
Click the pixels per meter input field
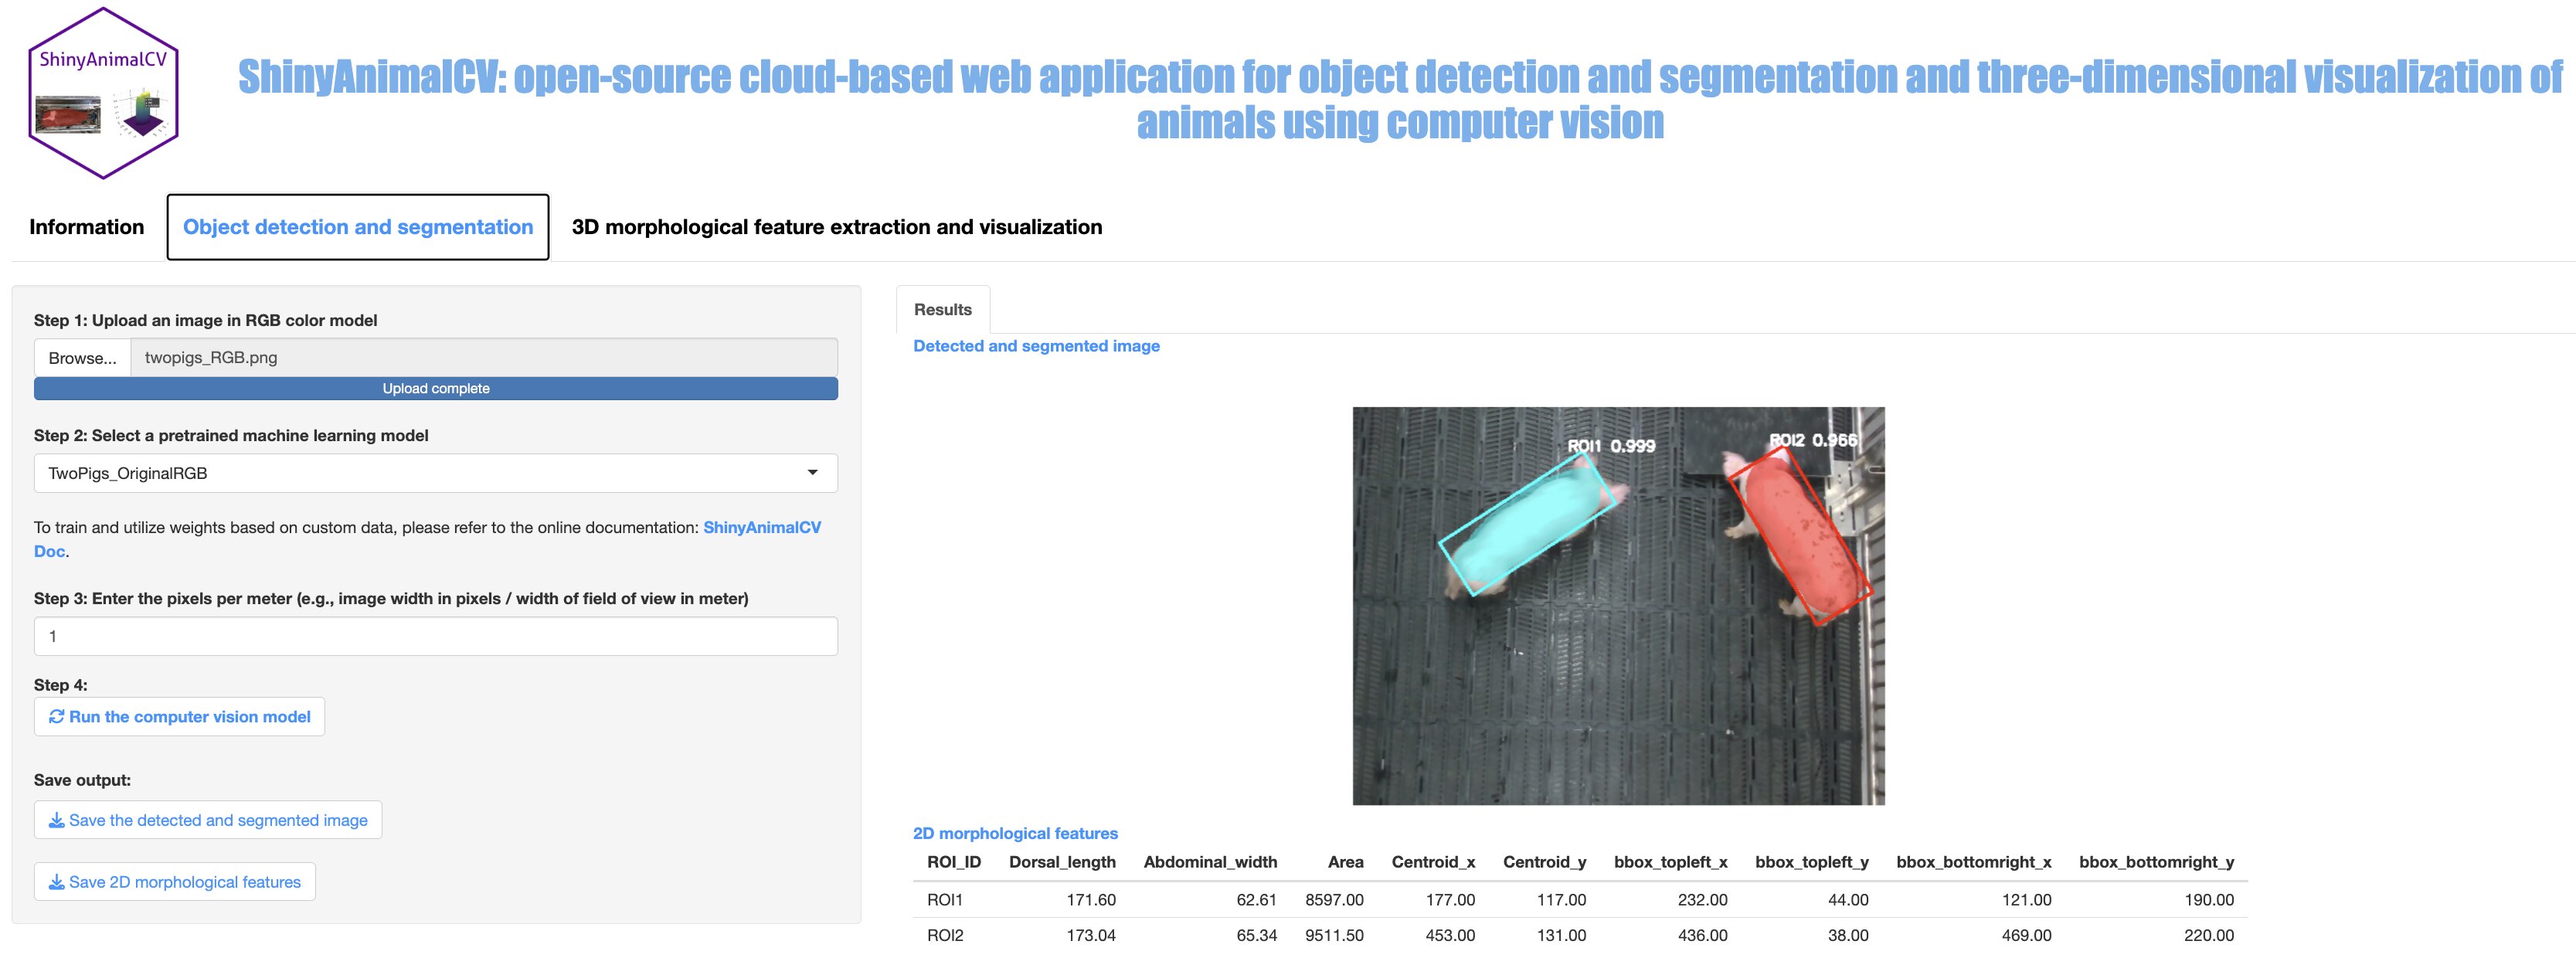tap(435, 636)
